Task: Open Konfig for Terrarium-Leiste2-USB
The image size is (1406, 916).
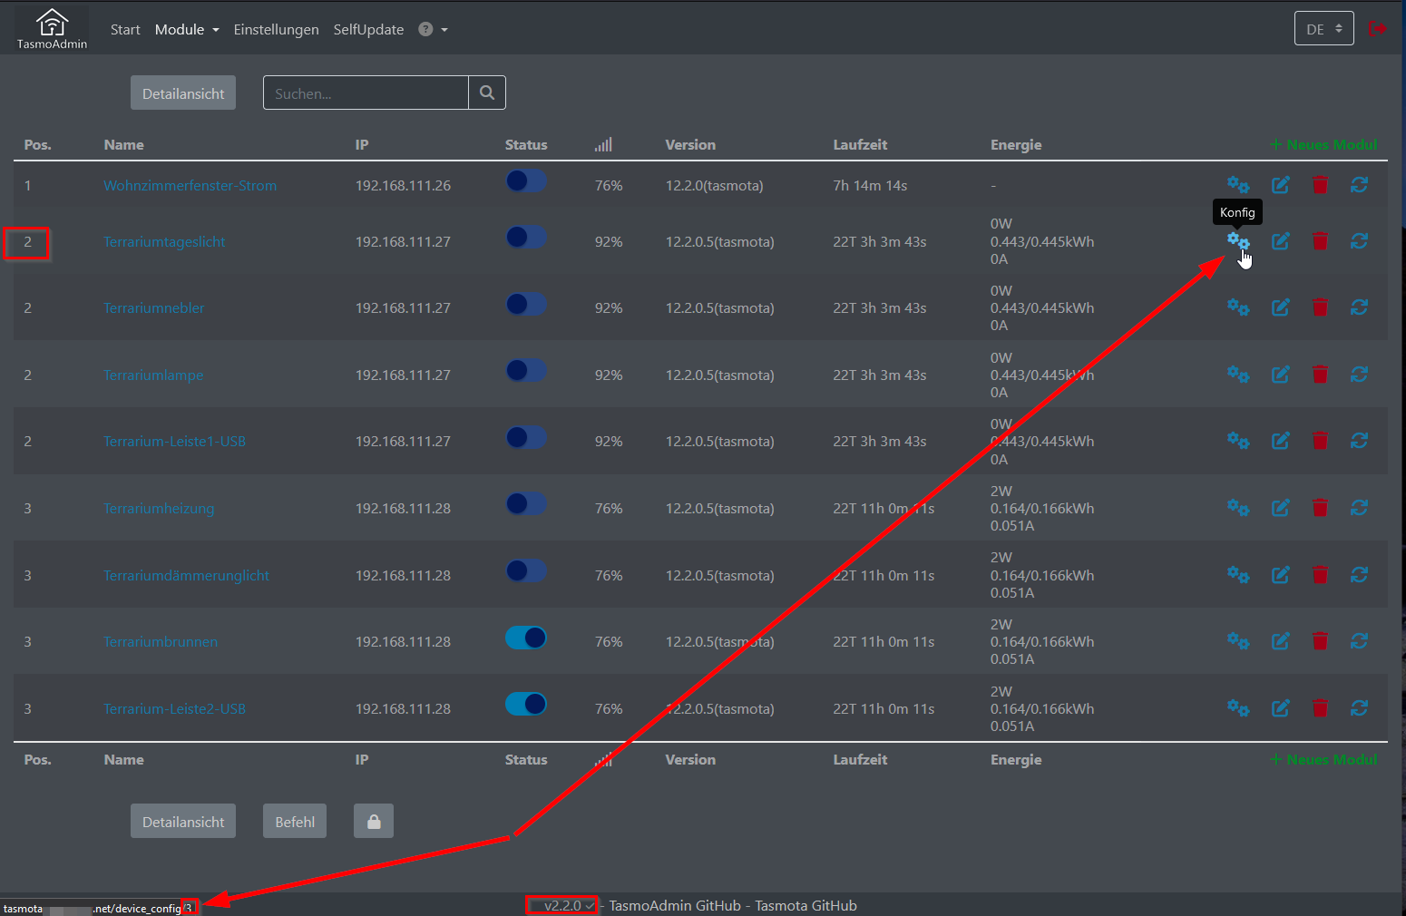Action: click(1238, 708)
